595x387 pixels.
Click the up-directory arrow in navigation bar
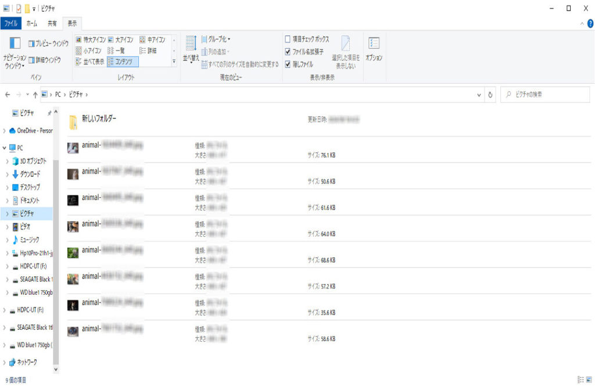coord(35,94)
